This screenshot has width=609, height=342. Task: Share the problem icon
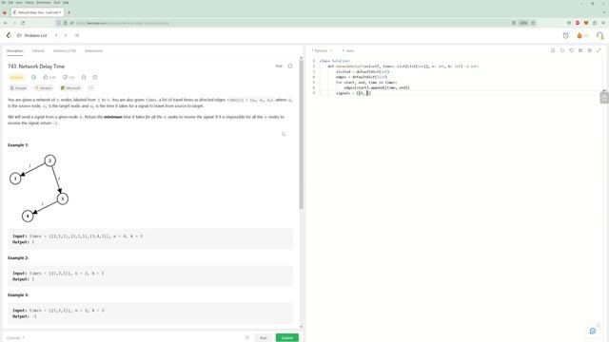pyautogui.click(x=95, y=77)
